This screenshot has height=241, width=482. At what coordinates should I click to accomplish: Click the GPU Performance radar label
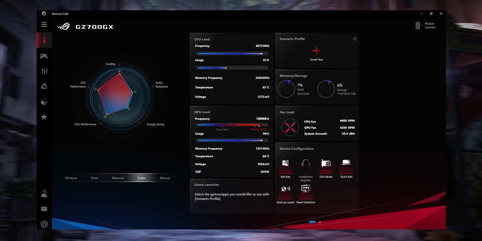(85, 124)
